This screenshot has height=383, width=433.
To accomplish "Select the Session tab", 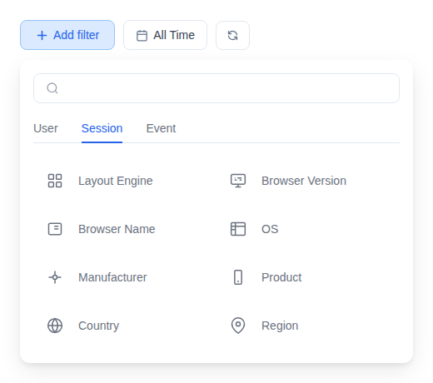I will [x=102, y=128].
